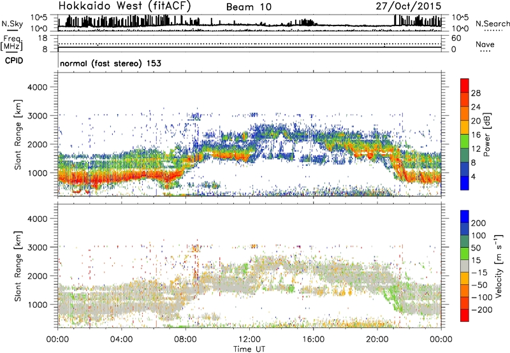Click 'Slant Range [km]' label of Power panel
Image resolution: width=510 pixels, height=353 pixels.
[18, 134]
